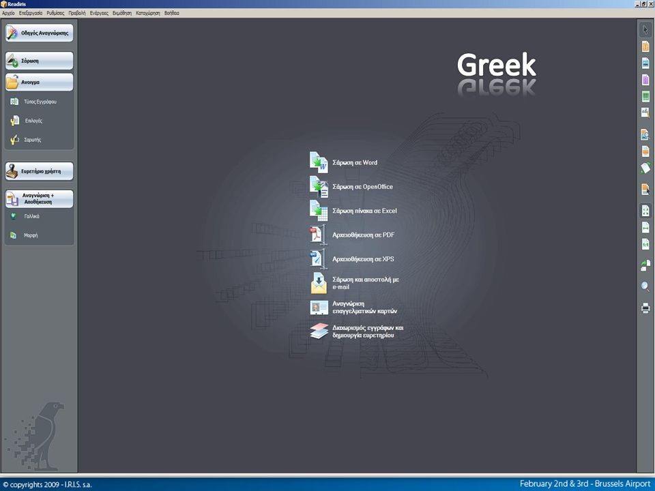Launch the Οδηγός Αναγνώρισης wizard button
Viewport: 655px width, 491px height.
(40, 33)
